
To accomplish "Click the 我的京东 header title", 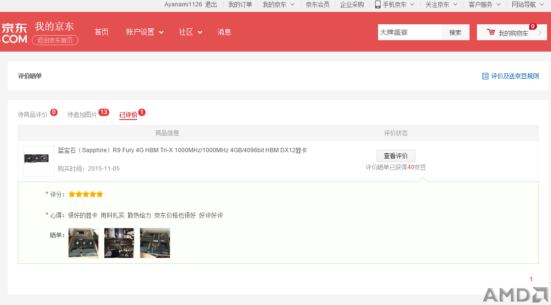I will tap(54, 26).
